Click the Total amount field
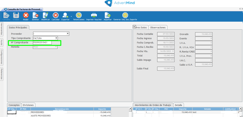 [166, 56]
